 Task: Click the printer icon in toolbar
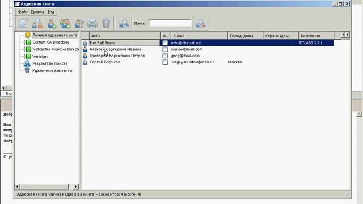pos(92,23)
